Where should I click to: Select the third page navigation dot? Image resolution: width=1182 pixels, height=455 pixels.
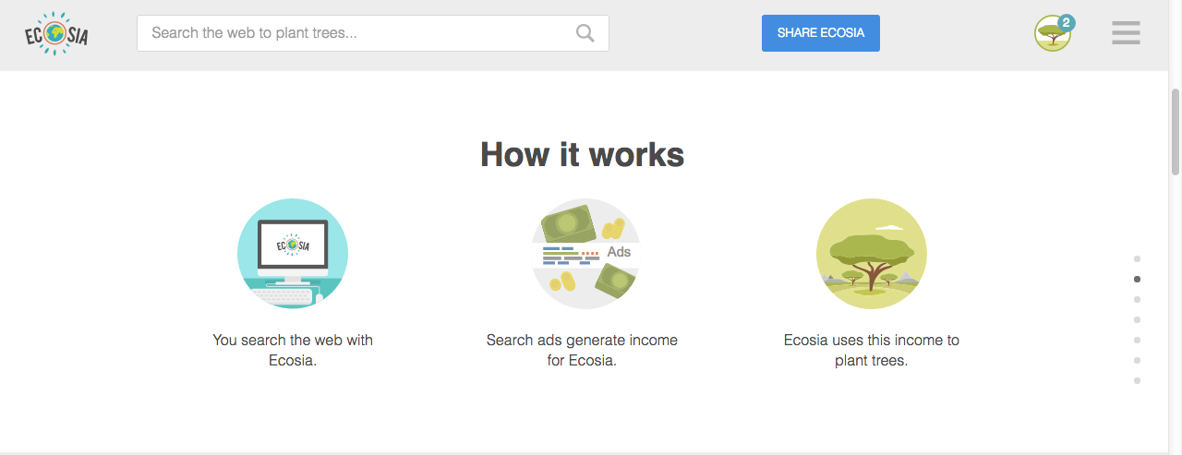click(x=1137, y=299)
